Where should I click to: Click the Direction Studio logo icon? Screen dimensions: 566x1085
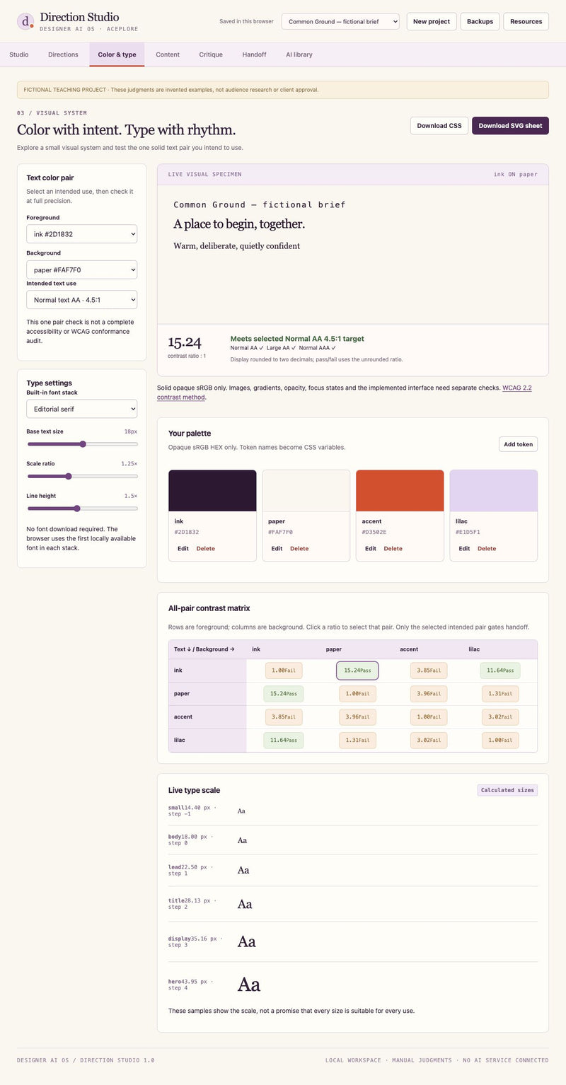[x=25, y=21]
